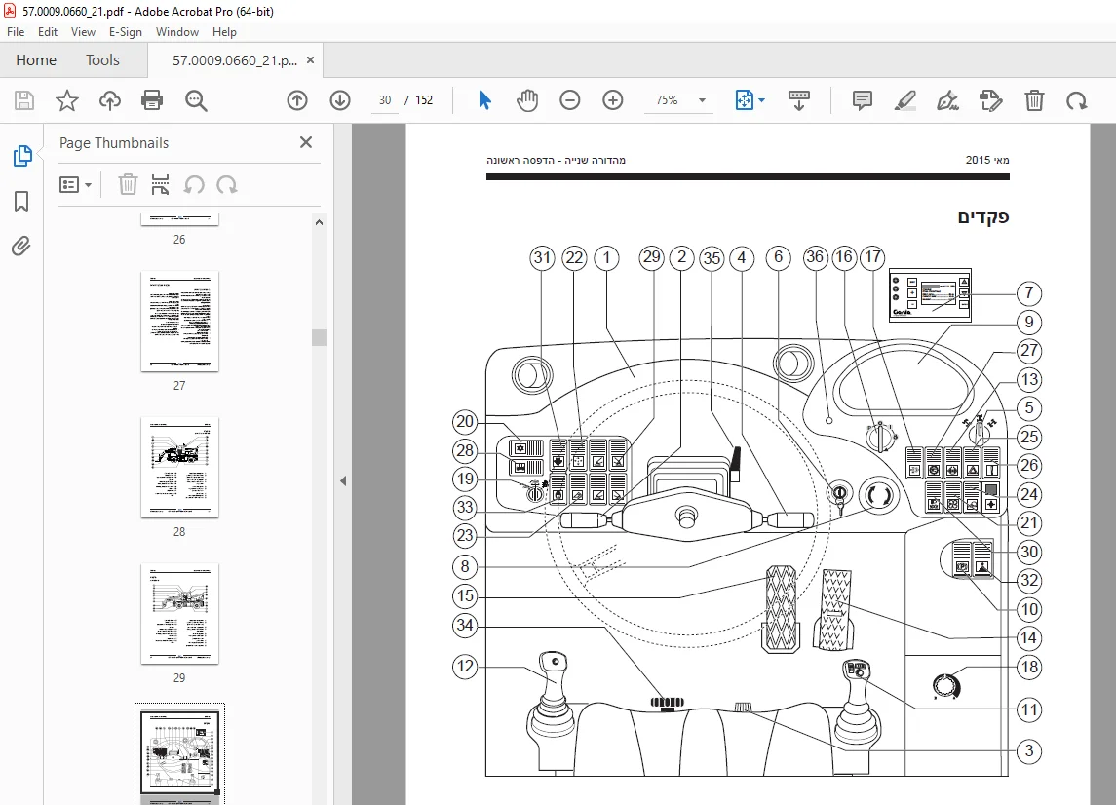
Task: Open the sign document pen icon
Action: coord(947,100)
